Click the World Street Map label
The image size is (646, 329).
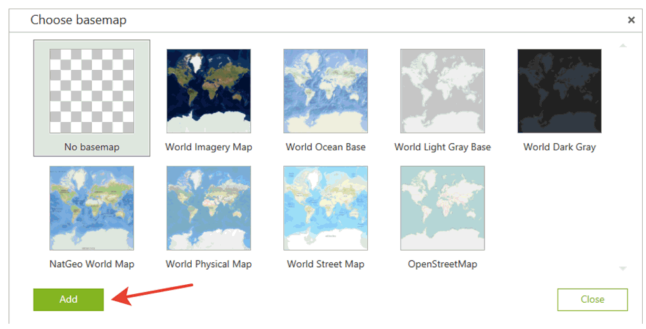[x=326, y=264]
